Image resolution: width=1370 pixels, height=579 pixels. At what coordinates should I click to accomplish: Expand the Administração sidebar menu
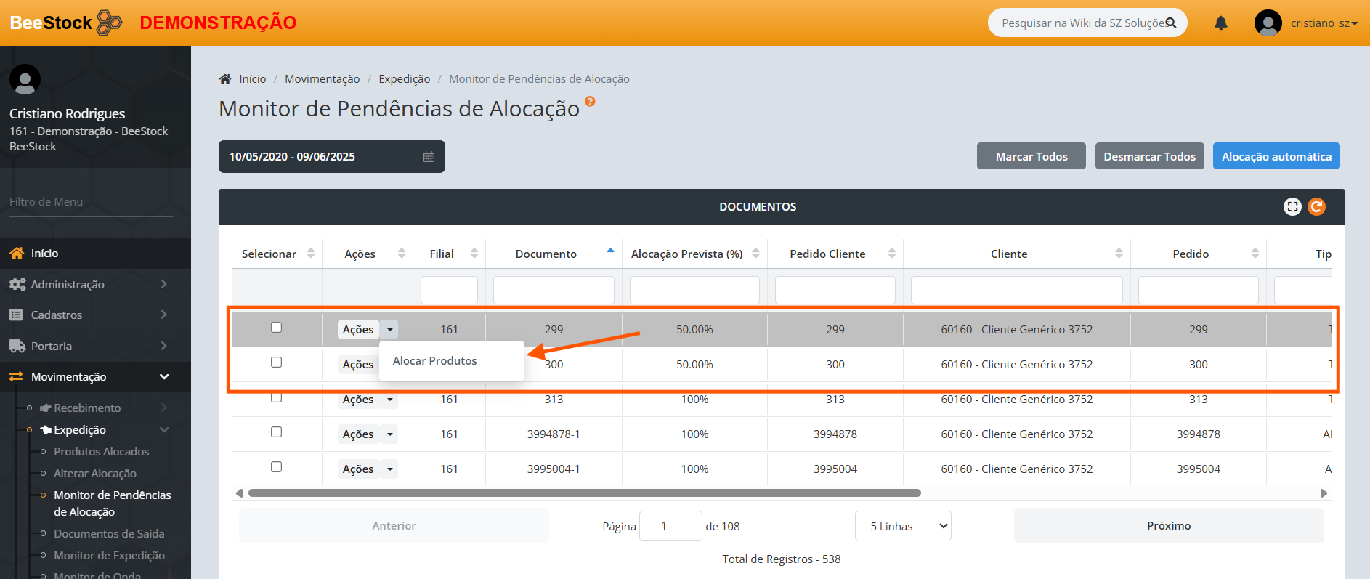click(x=87, y=284)
